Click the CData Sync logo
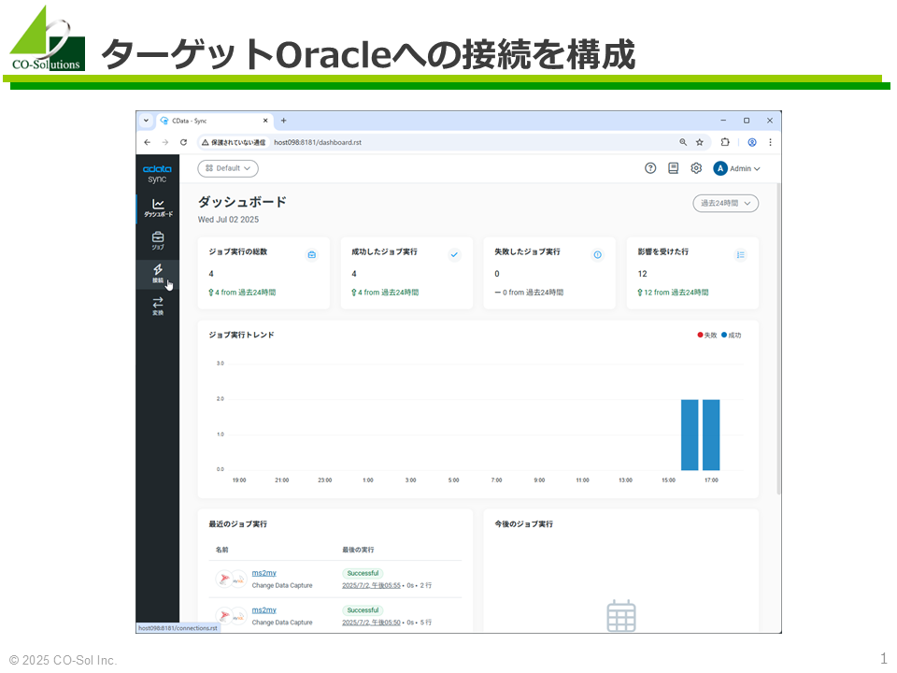This screenshot has width=897, height=673. [x=156, y=172]
